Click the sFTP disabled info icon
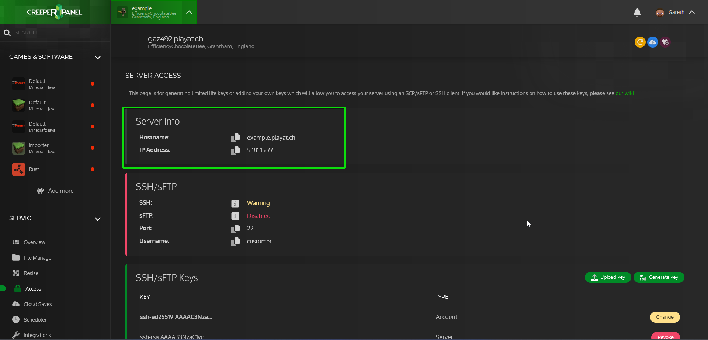The image size is (708, 340). tap(235, 216)
